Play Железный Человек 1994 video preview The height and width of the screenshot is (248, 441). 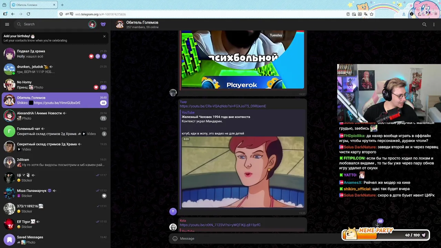[x=243, y=172]
